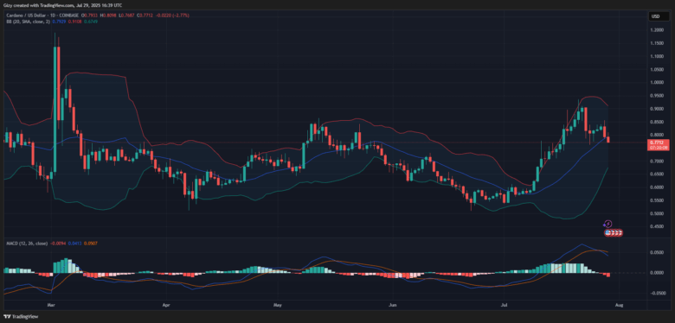Select the Cardano / US Dollar symbol title
Image resolution: width=675 pixels, height=323 pixels.
pyautogui.click(x=27, y=16)
